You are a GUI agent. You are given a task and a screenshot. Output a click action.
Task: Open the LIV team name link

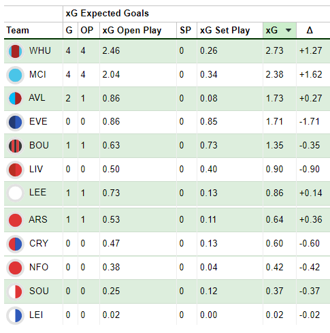[36, 169]
